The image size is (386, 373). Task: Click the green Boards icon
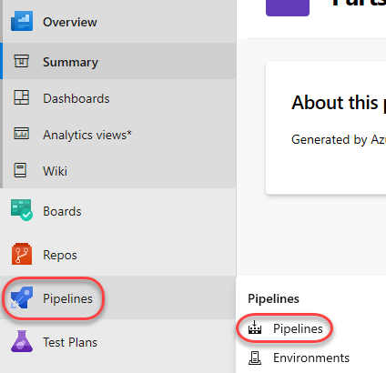tap(22, 210)
